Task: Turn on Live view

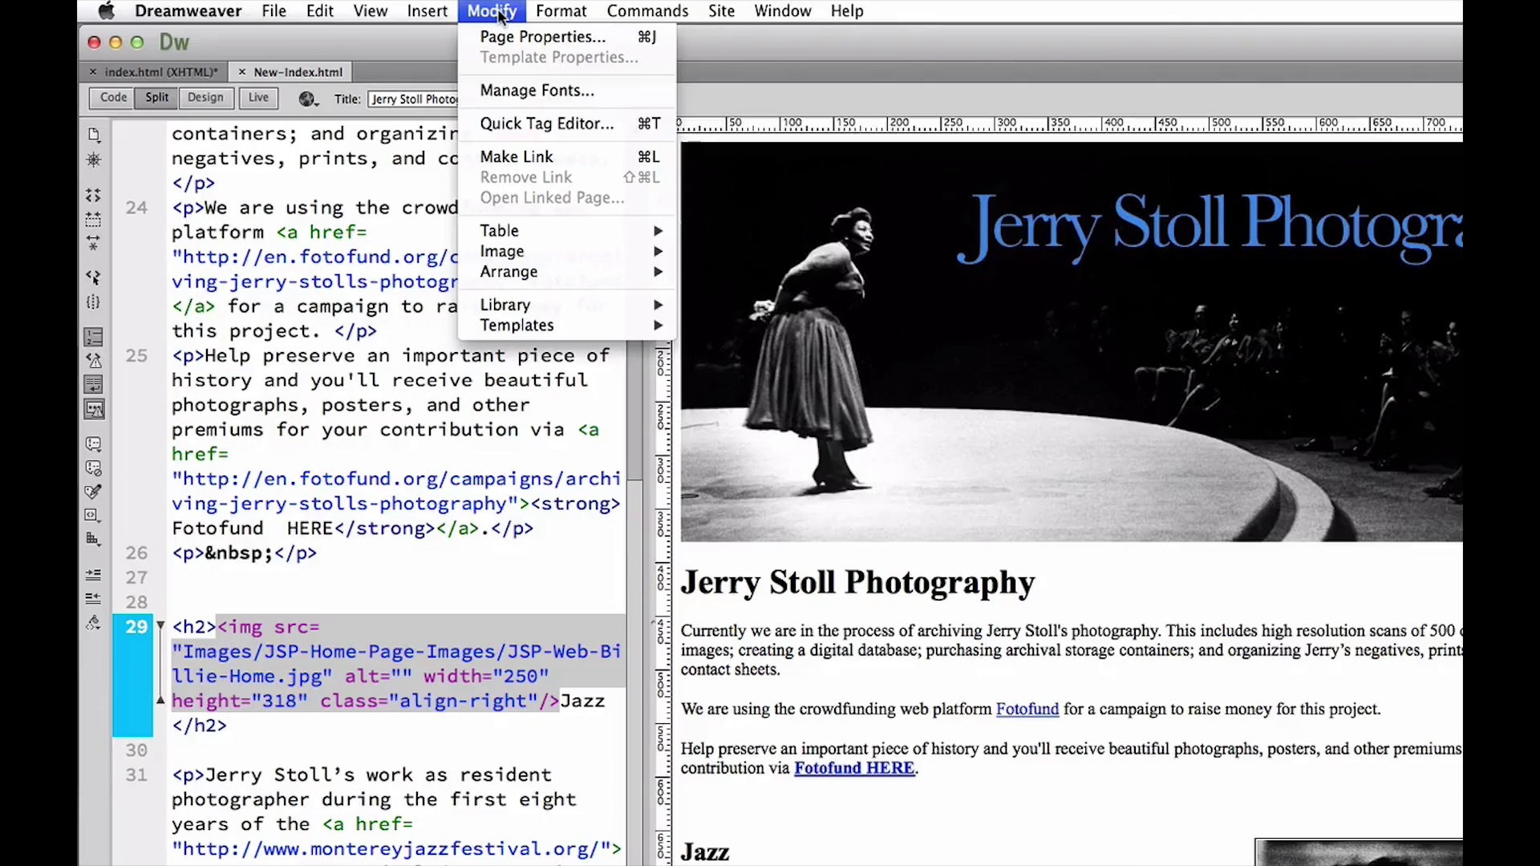Action: coord(258,98)
